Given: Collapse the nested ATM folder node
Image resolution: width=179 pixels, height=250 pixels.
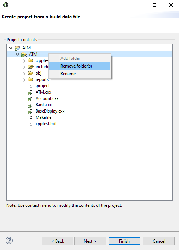Looking at the screenshot, I should point(17,55).
